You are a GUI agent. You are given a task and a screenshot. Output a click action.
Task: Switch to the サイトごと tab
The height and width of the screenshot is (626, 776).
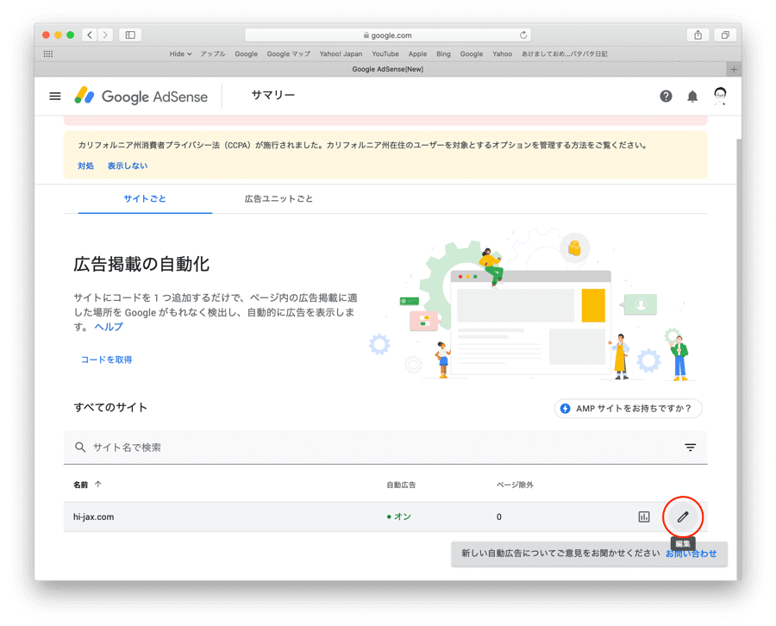145,198
